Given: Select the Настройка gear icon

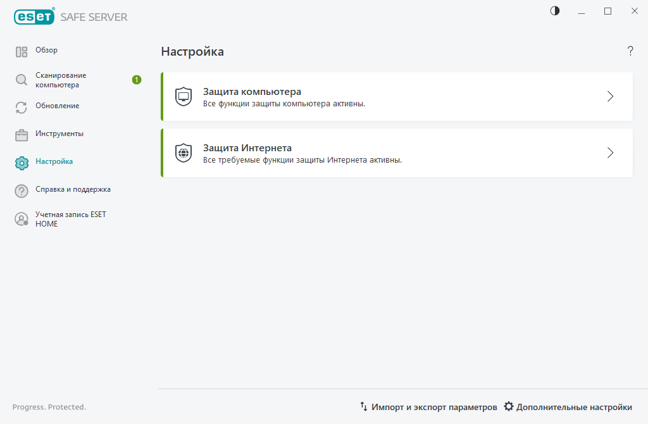Looking at the screenshot, I should click(x=21, y=162).
